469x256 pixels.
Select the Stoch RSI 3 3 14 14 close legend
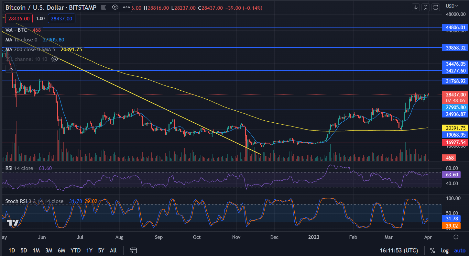tap(34, 201)
